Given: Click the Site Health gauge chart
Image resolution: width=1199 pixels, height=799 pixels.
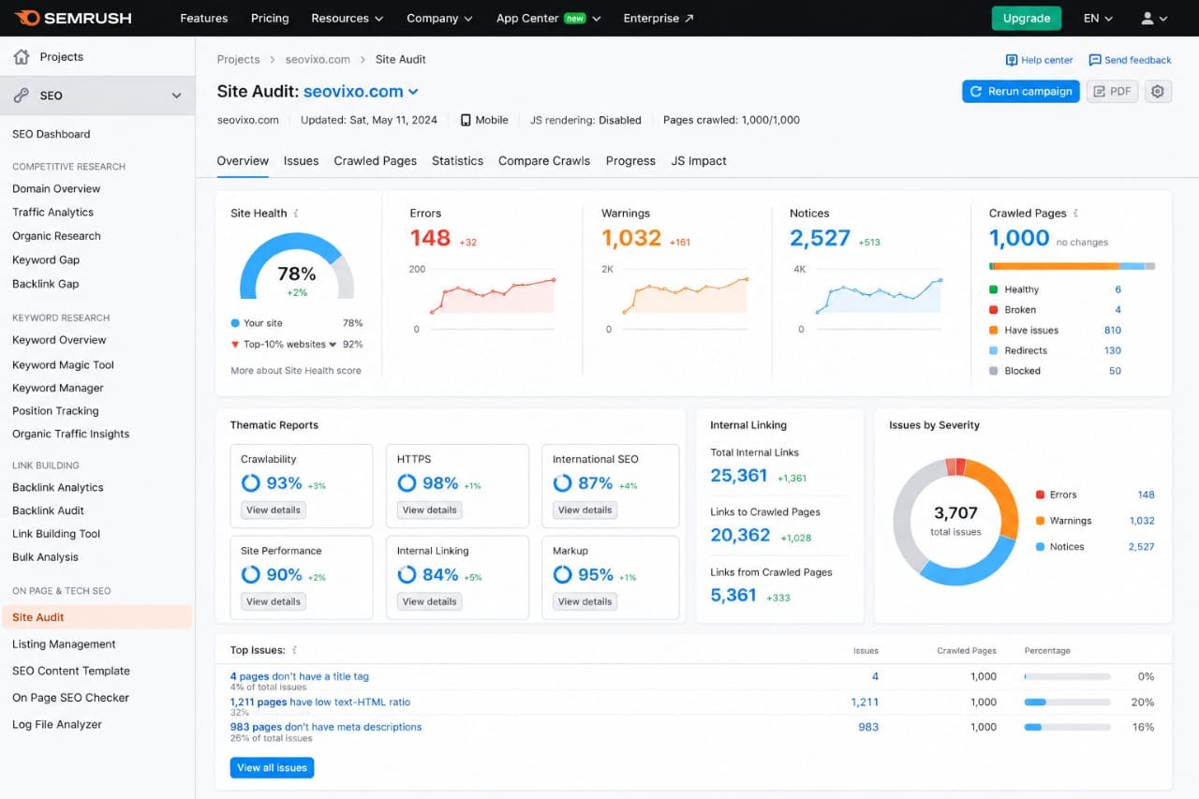Looking at the screenshot, I should (x=297, y=267).
